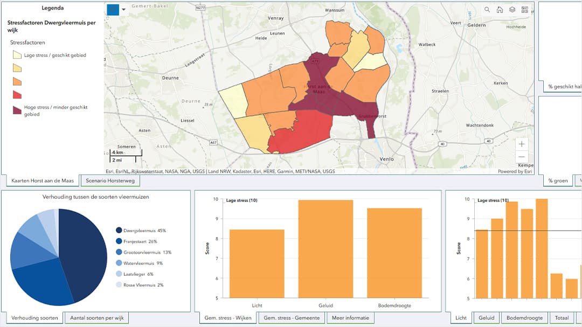This screenshot has height=327, width=582.
Task: Open the map search magnifier icon
Action: pyautogui.click(x=487, y=10)
